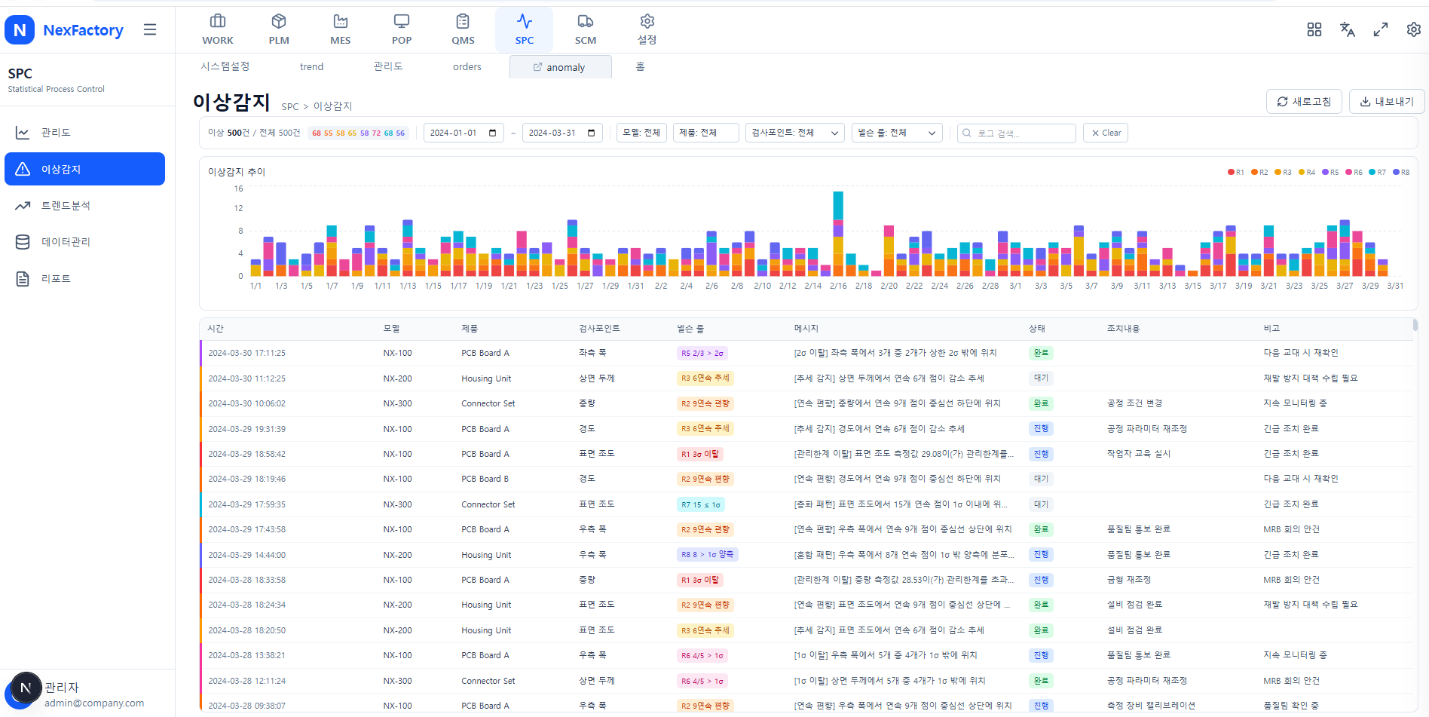This screenshot has width=1429, height=717.
Task: Open the start date 2024-01-01 picker
Action: (x=463, y=133)
